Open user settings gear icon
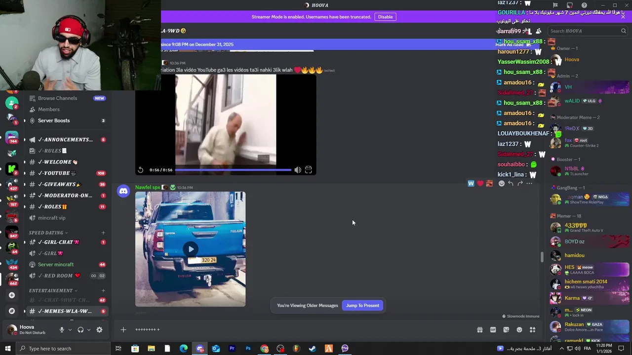 (x=99, y=330)
